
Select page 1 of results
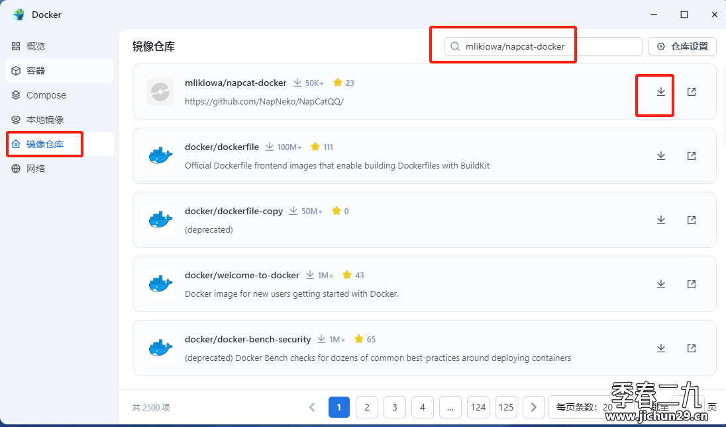coord(339,407)
